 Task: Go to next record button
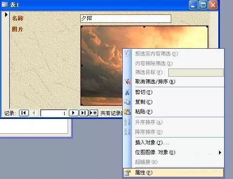pyautogui.click(x=74, y=113)
